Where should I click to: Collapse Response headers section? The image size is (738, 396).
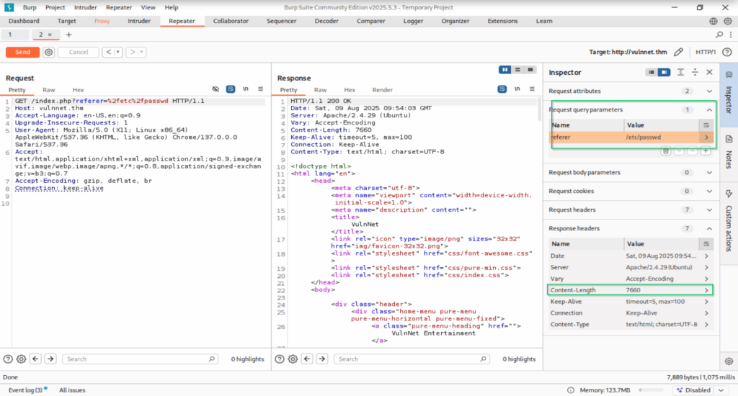click(709, 228)
